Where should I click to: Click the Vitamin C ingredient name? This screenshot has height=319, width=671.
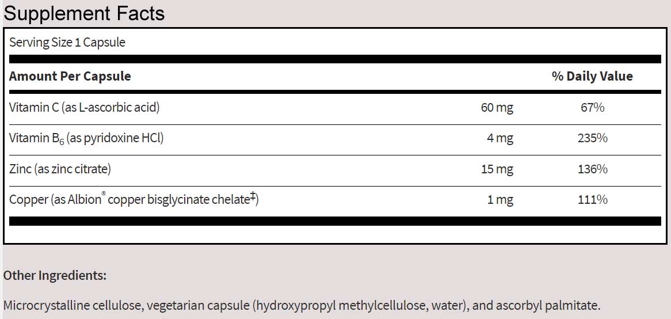click(x=84, y=107)
